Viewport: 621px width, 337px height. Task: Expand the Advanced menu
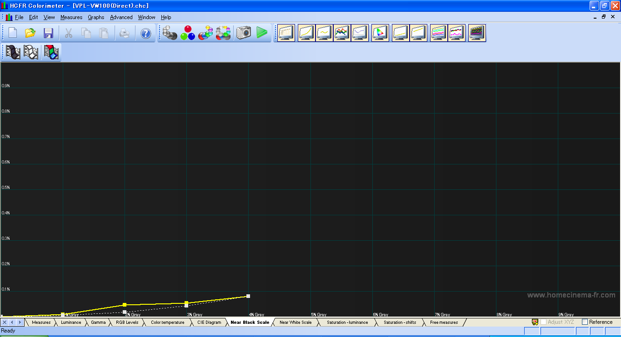click(121, 17)
